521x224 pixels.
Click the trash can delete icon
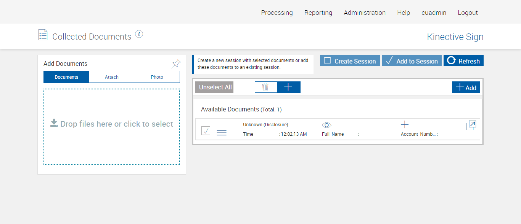pos(265,87)
